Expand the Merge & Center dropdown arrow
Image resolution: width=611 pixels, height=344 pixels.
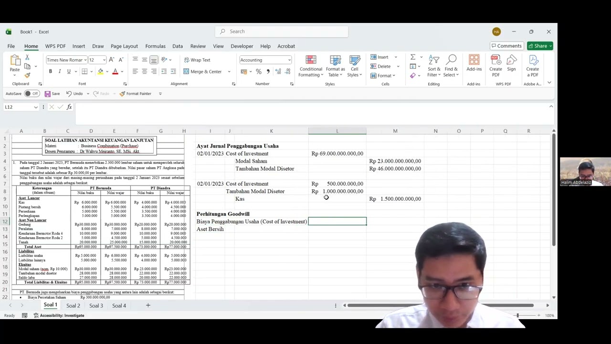[x=229, y=72]
